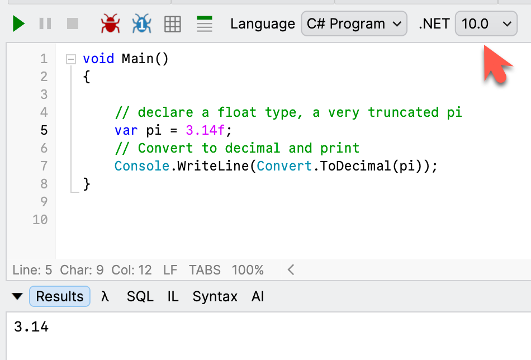Viewport: 531px width, 360px height.
Task: Run the query with the green play button
Action: (18, 23)
